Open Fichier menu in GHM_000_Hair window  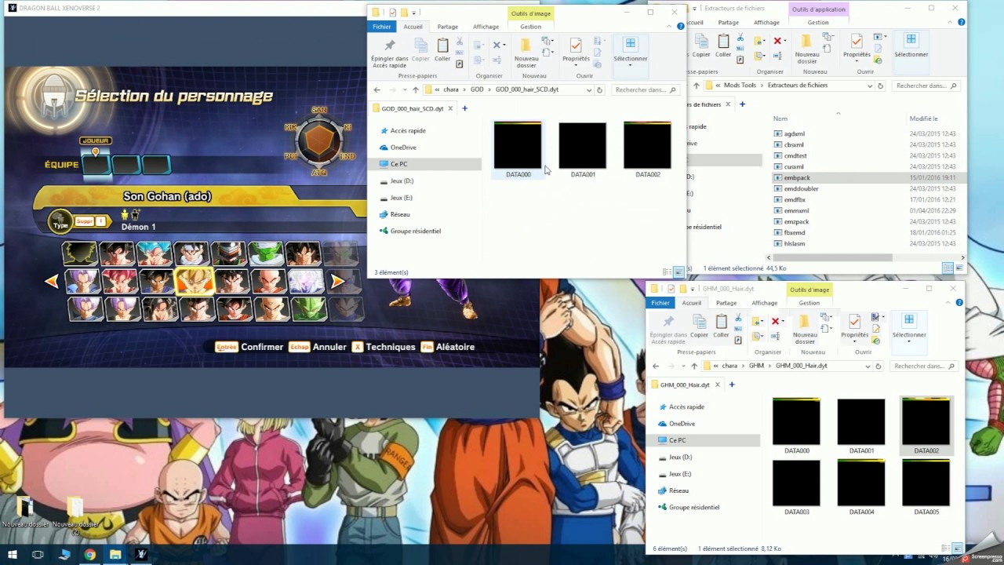660,303
